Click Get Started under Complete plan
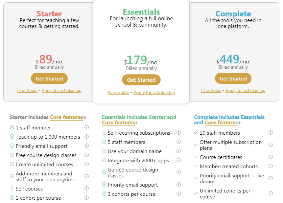 click(233, 79)
